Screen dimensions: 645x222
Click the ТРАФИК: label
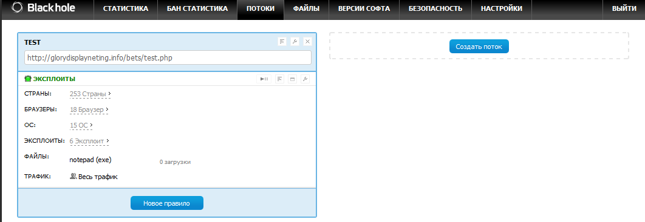pyautogui.click(x=38, y=176)
